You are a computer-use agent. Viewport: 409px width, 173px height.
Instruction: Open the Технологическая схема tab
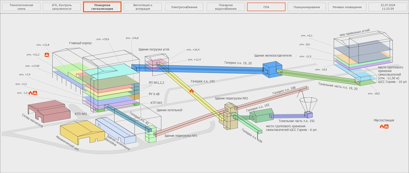point(20,7)
